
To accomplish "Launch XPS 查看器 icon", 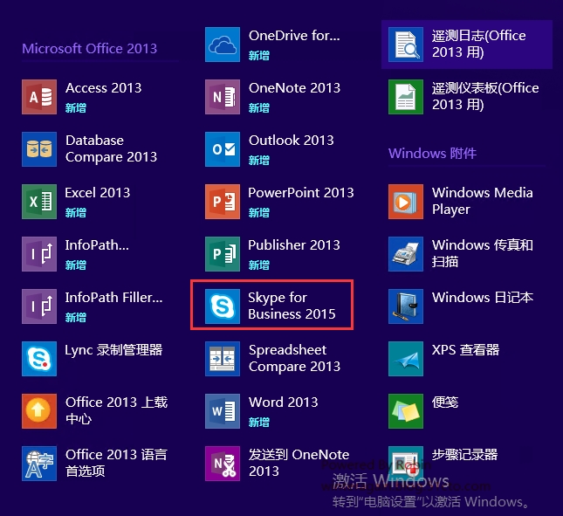I will click(x=406, y=359).
